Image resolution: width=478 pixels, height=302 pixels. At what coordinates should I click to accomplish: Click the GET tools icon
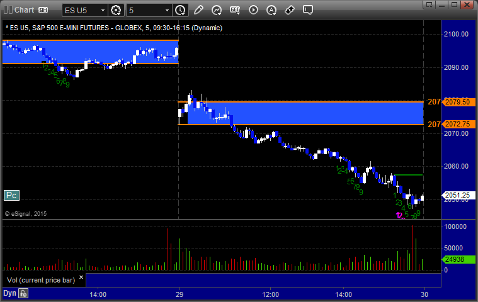(235, 10)
